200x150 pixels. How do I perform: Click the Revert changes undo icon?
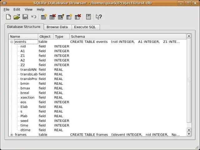pyautogui.click(x=34, y=17)
